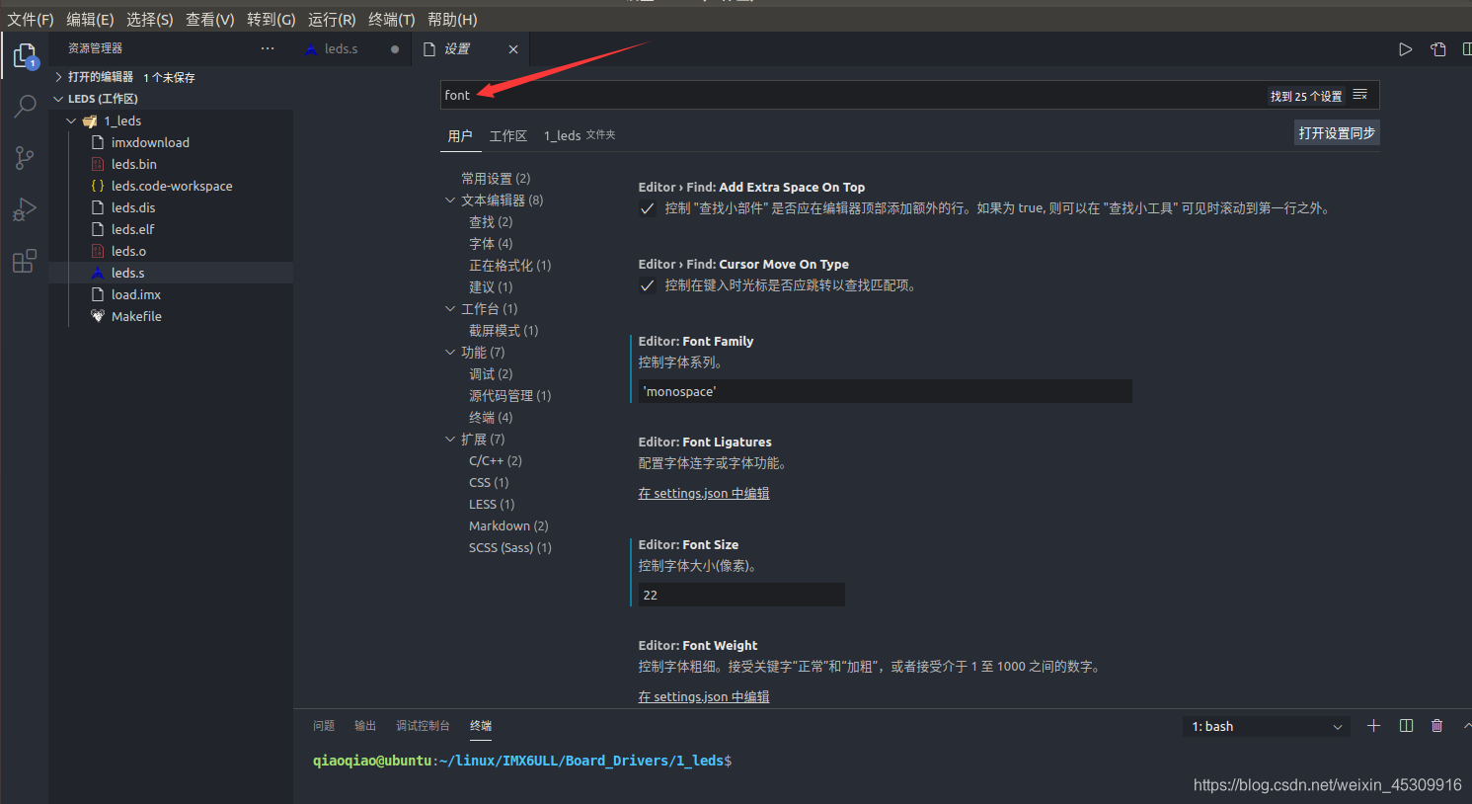Open the 1: bash terminal dropdown
The height and width of the screenshot is (804, 1472).
click(x=1267, y=725)
